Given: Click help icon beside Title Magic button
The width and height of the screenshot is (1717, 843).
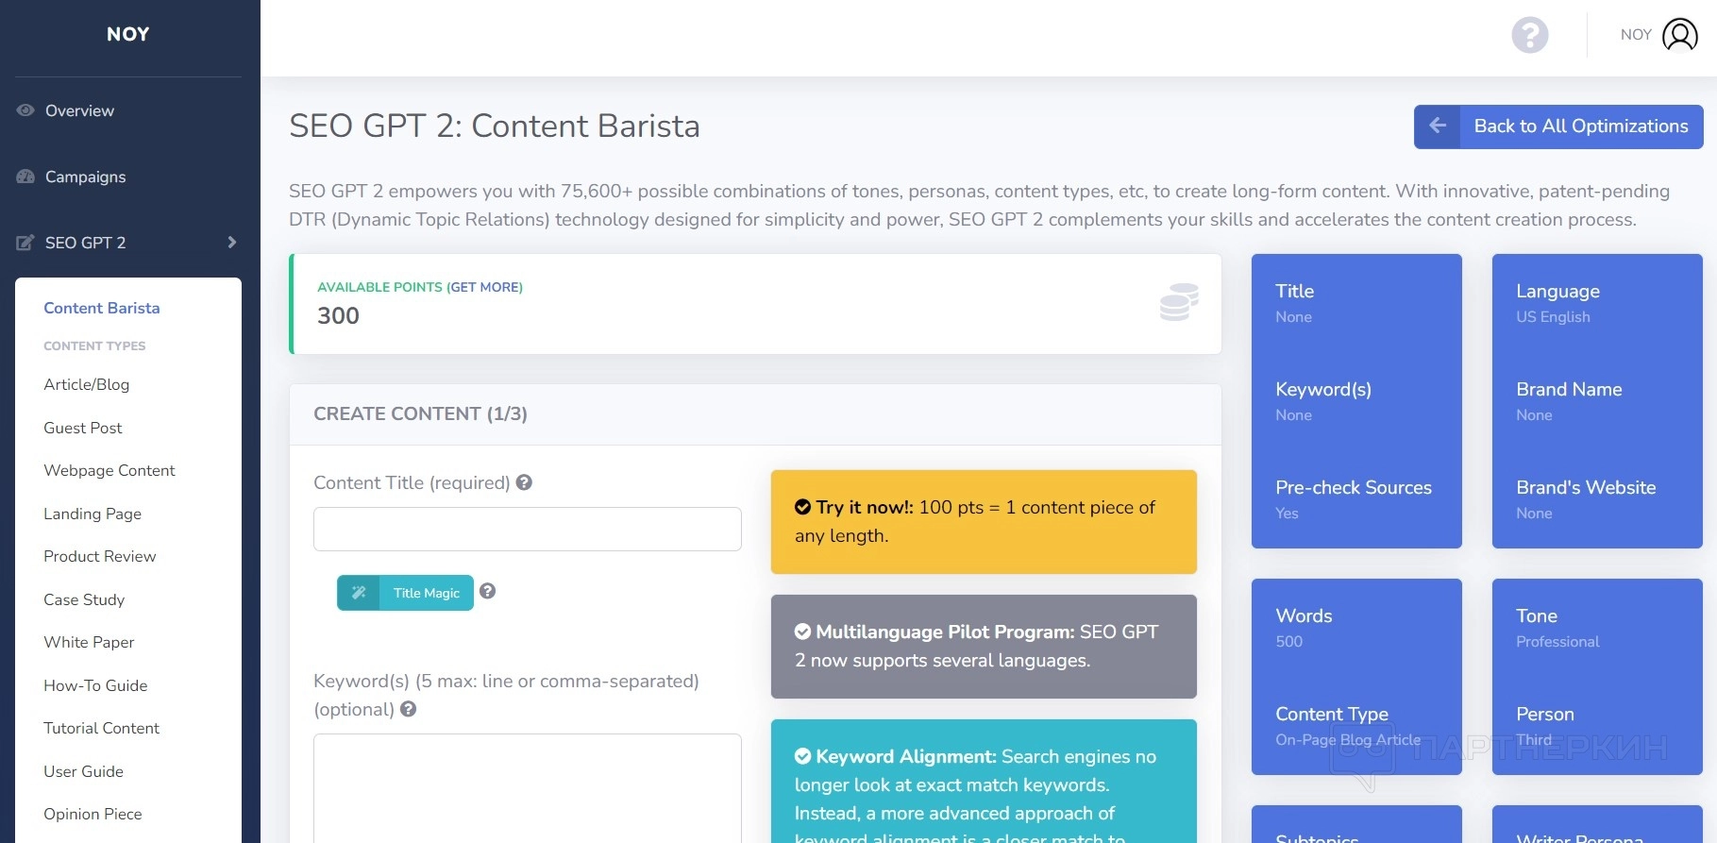Looking at the screenshot, I should coord(487,591).
